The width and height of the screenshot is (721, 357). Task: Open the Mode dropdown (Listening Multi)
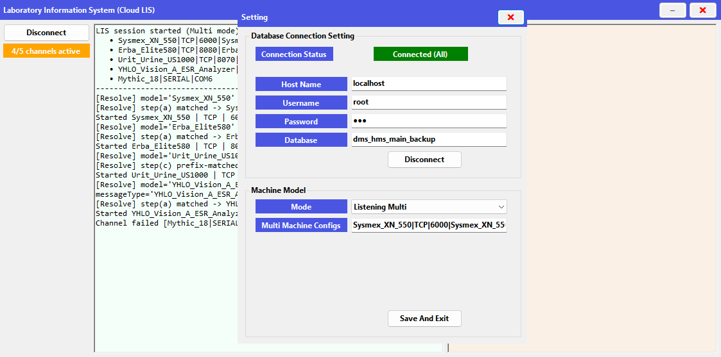(x=429, y=207)
